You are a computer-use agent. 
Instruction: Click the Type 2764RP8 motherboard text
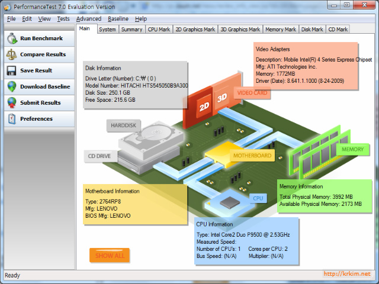pyautogui.click(x=103, y=202)
